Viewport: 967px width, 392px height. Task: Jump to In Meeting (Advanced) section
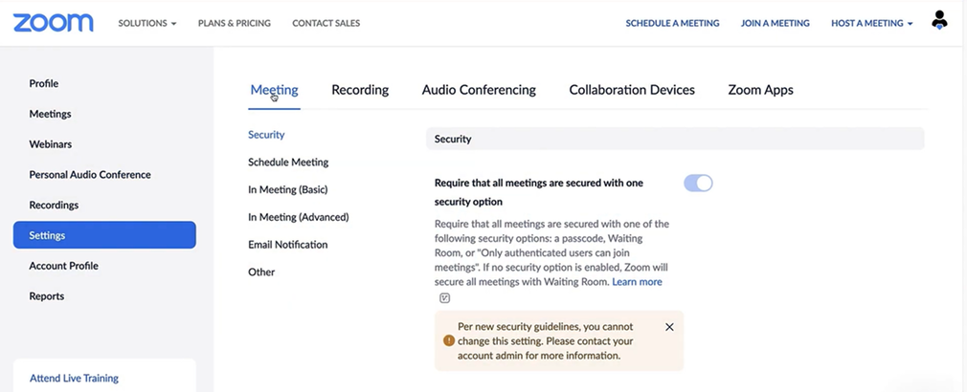pyautogui.click(x=298, y=217)
